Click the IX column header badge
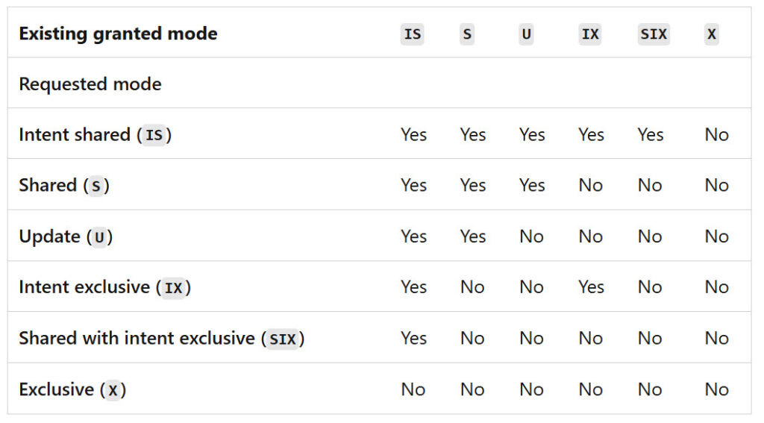This screenshot has width=764, height=423. [589, 34]
